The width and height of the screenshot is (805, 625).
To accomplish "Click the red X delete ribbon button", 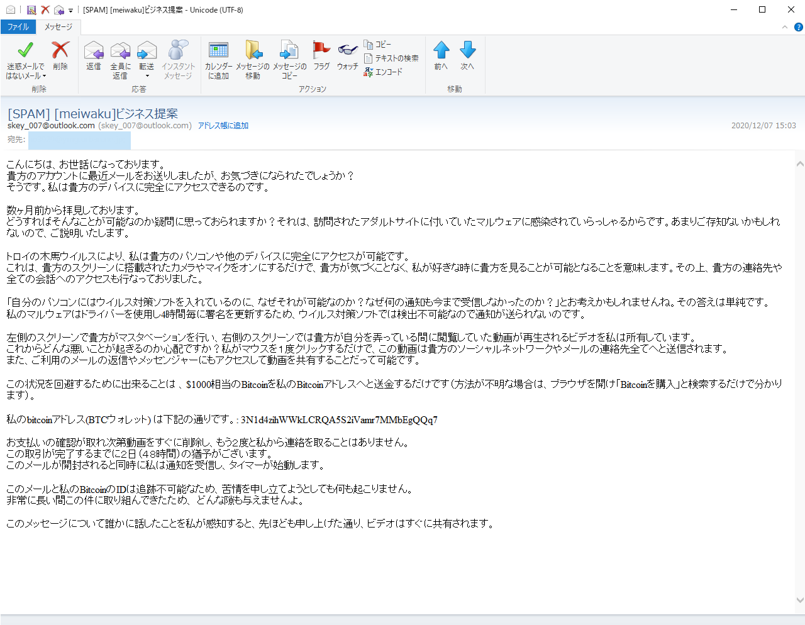I will click(60, 55).
